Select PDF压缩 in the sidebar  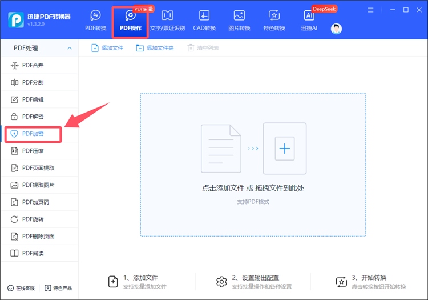point(39,151)
